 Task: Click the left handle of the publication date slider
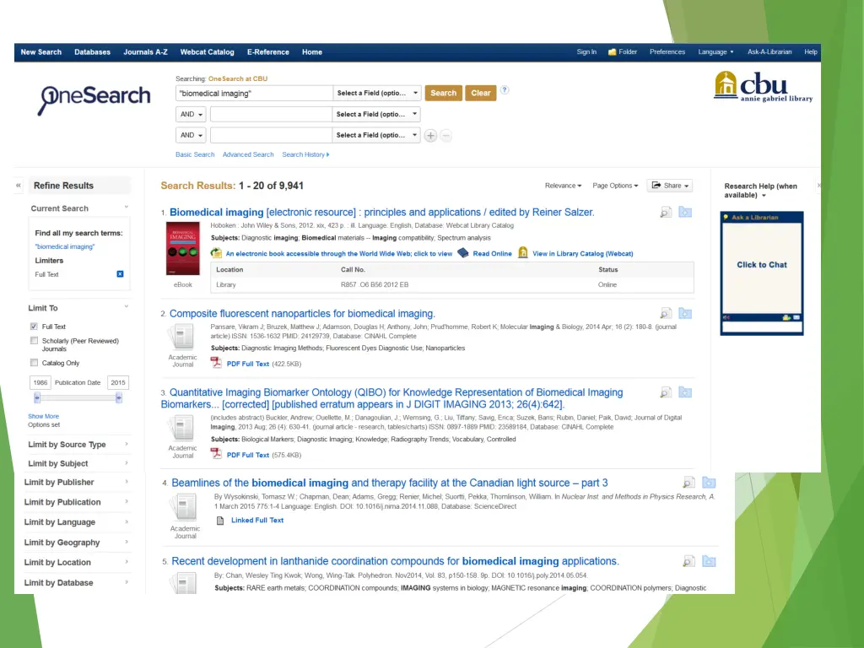point(37,397)
